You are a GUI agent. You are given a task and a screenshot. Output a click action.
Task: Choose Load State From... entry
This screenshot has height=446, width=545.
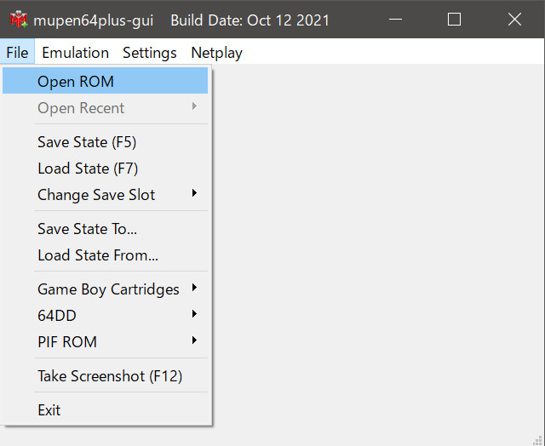click(106, 255)
